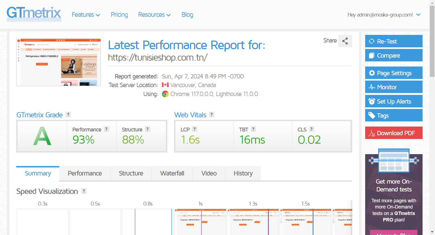The width and height of the screenshot is (435, 235).
Task: Open CLS help question mark
Action: [312, 129]
